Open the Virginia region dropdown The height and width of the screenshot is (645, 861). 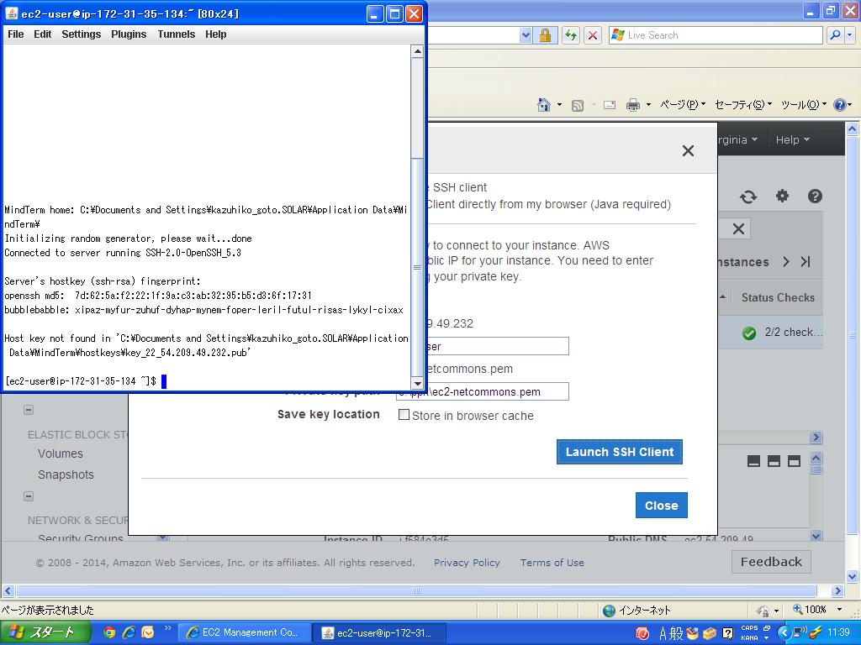738,140
